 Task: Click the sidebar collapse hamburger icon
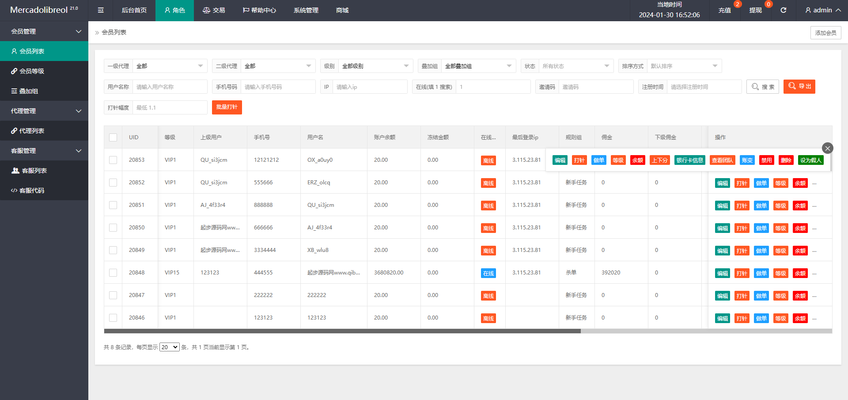coord(101,10)
